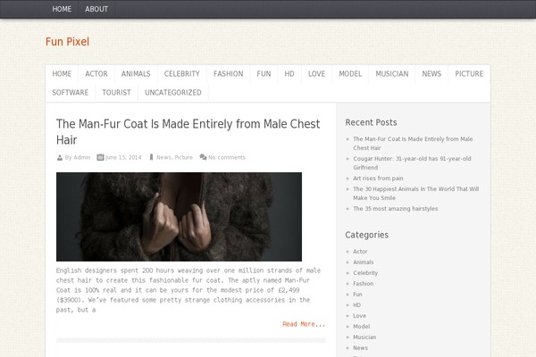Select Fashion in sidebar Categories list

364,284
